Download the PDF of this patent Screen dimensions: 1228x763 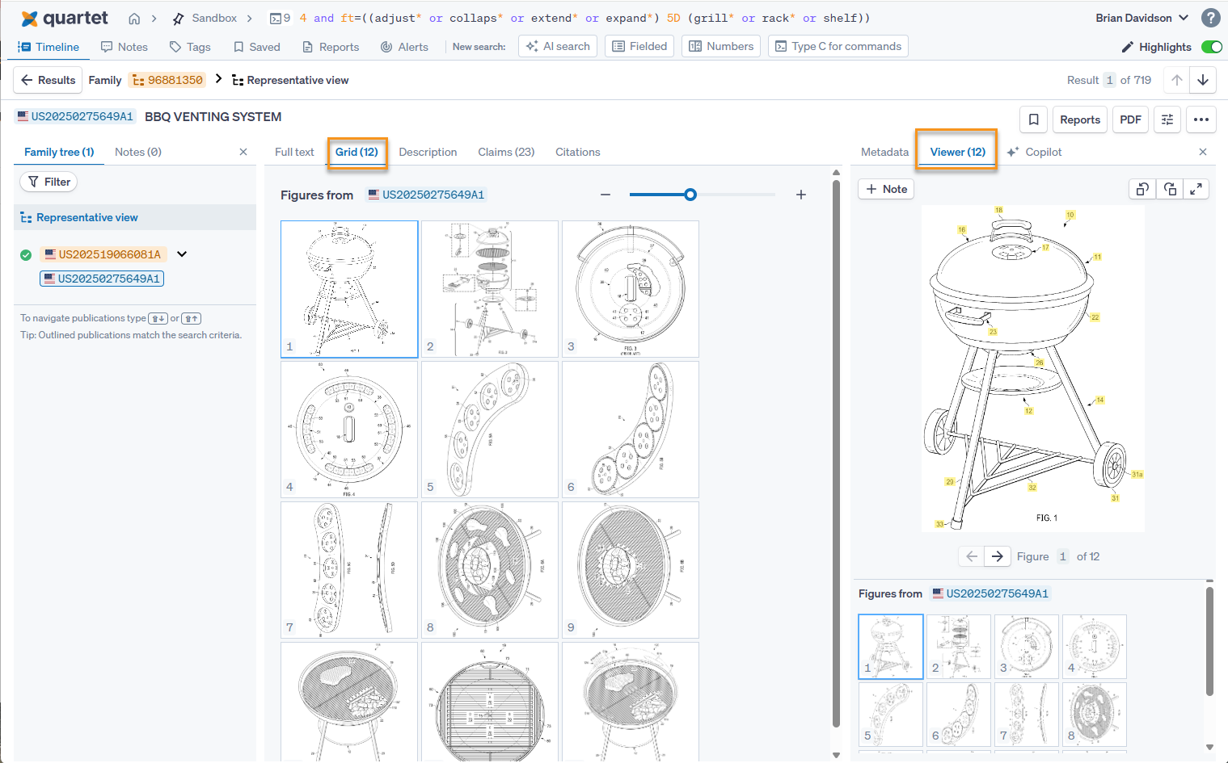1130,119
